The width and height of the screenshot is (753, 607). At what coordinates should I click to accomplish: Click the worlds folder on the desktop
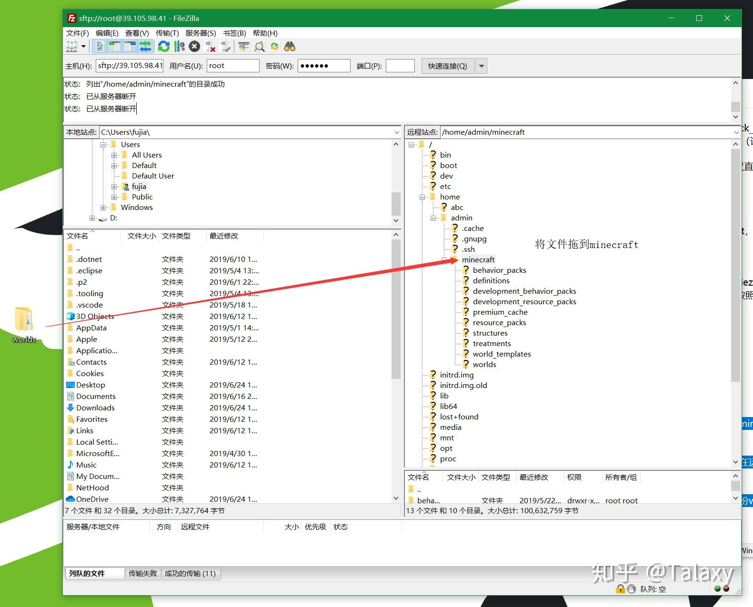[24, 325]
